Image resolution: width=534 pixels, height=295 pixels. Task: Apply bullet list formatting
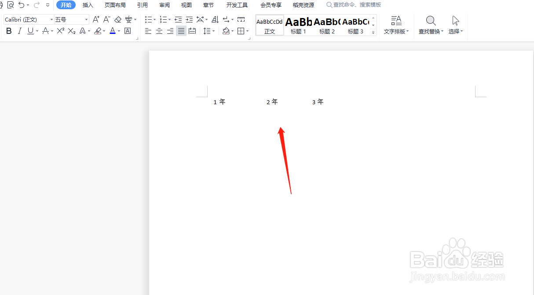pyautogui.click(x=149, y=19)
